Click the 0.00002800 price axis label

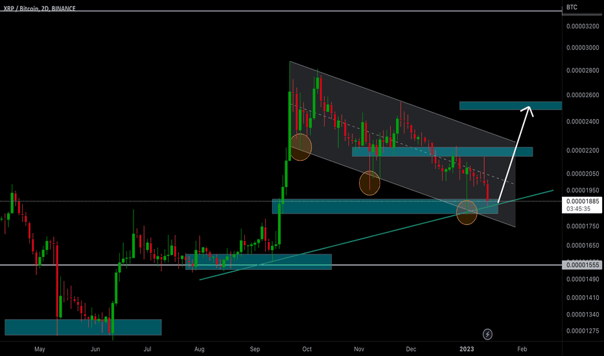tap(583, 71)
